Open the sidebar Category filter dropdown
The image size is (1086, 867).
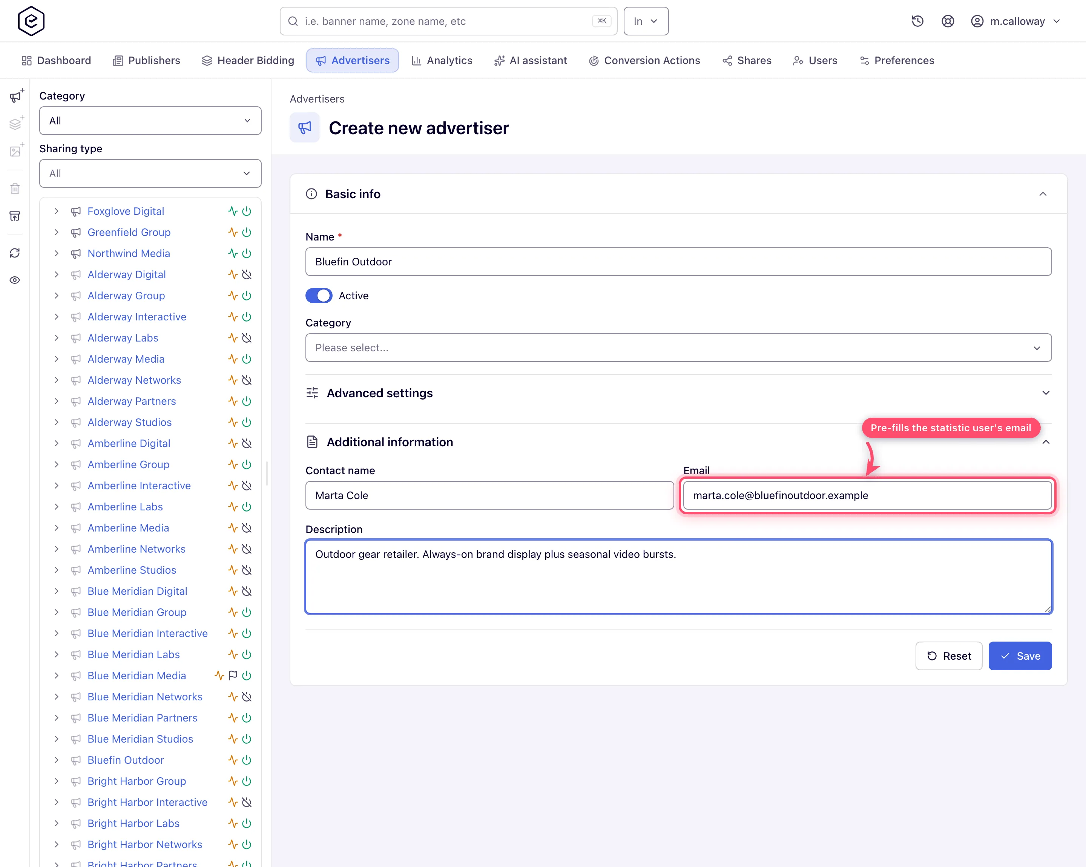[x=150, y=120]
